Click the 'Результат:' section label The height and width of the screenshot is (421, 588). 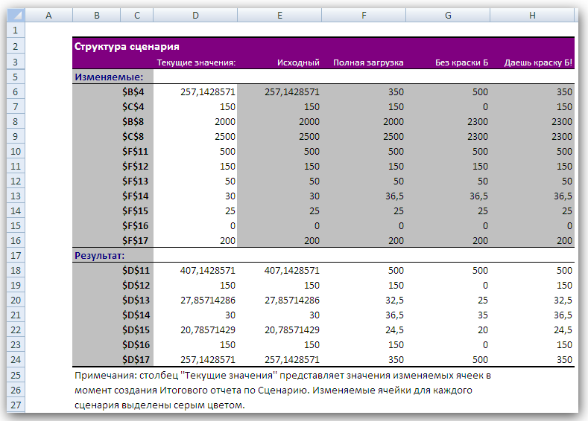99,256
